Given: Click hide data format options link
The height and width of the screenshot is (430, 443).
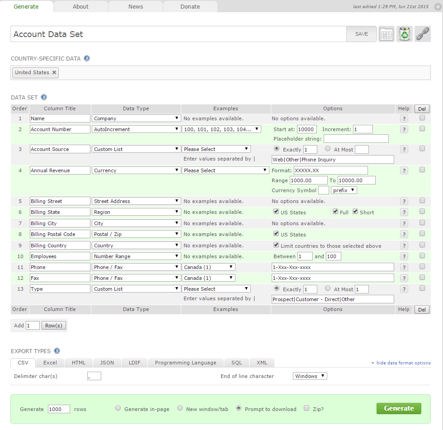Looking at the screenshot, I should 401,363.
